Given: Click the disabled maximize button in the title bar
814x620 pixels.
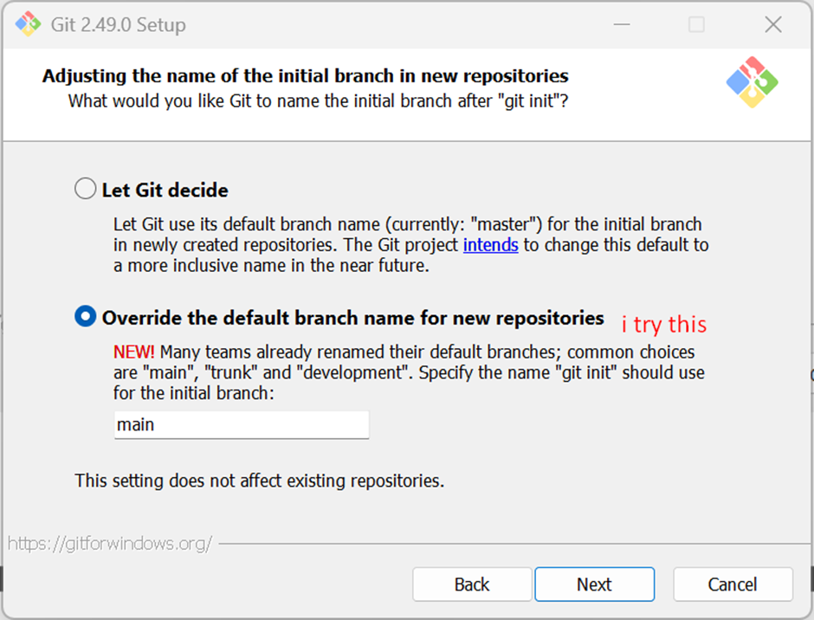Looking at the screenshot, I should tap(696, 24).
